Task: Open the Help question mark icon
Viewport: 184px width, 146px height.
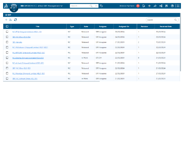Action: coord(172,6)
